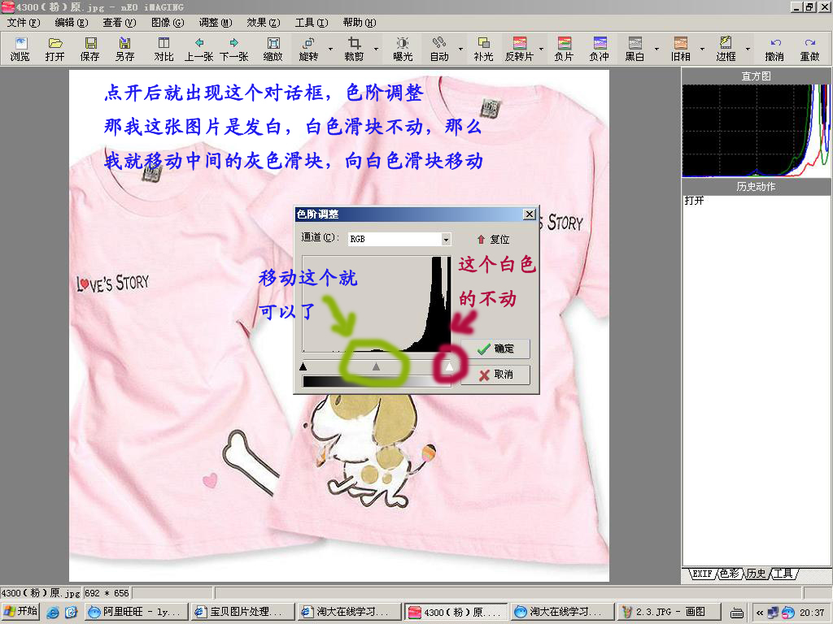Click the 缩放 (Zoom) toolbar icon
Screen dimensions: 833x624
click(x=273, y=49)
